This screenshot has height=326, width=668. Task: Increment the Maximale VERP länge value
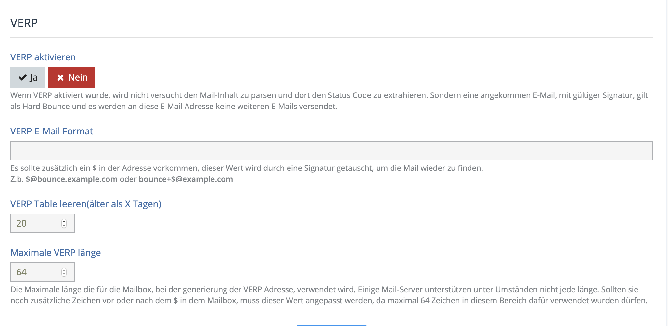pyautogui.click(x=64, y=270)
